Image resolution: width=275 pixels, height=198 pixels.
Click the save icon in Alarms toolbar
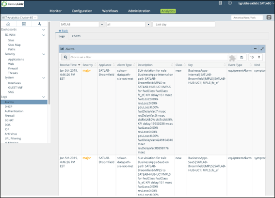[242, 57]
